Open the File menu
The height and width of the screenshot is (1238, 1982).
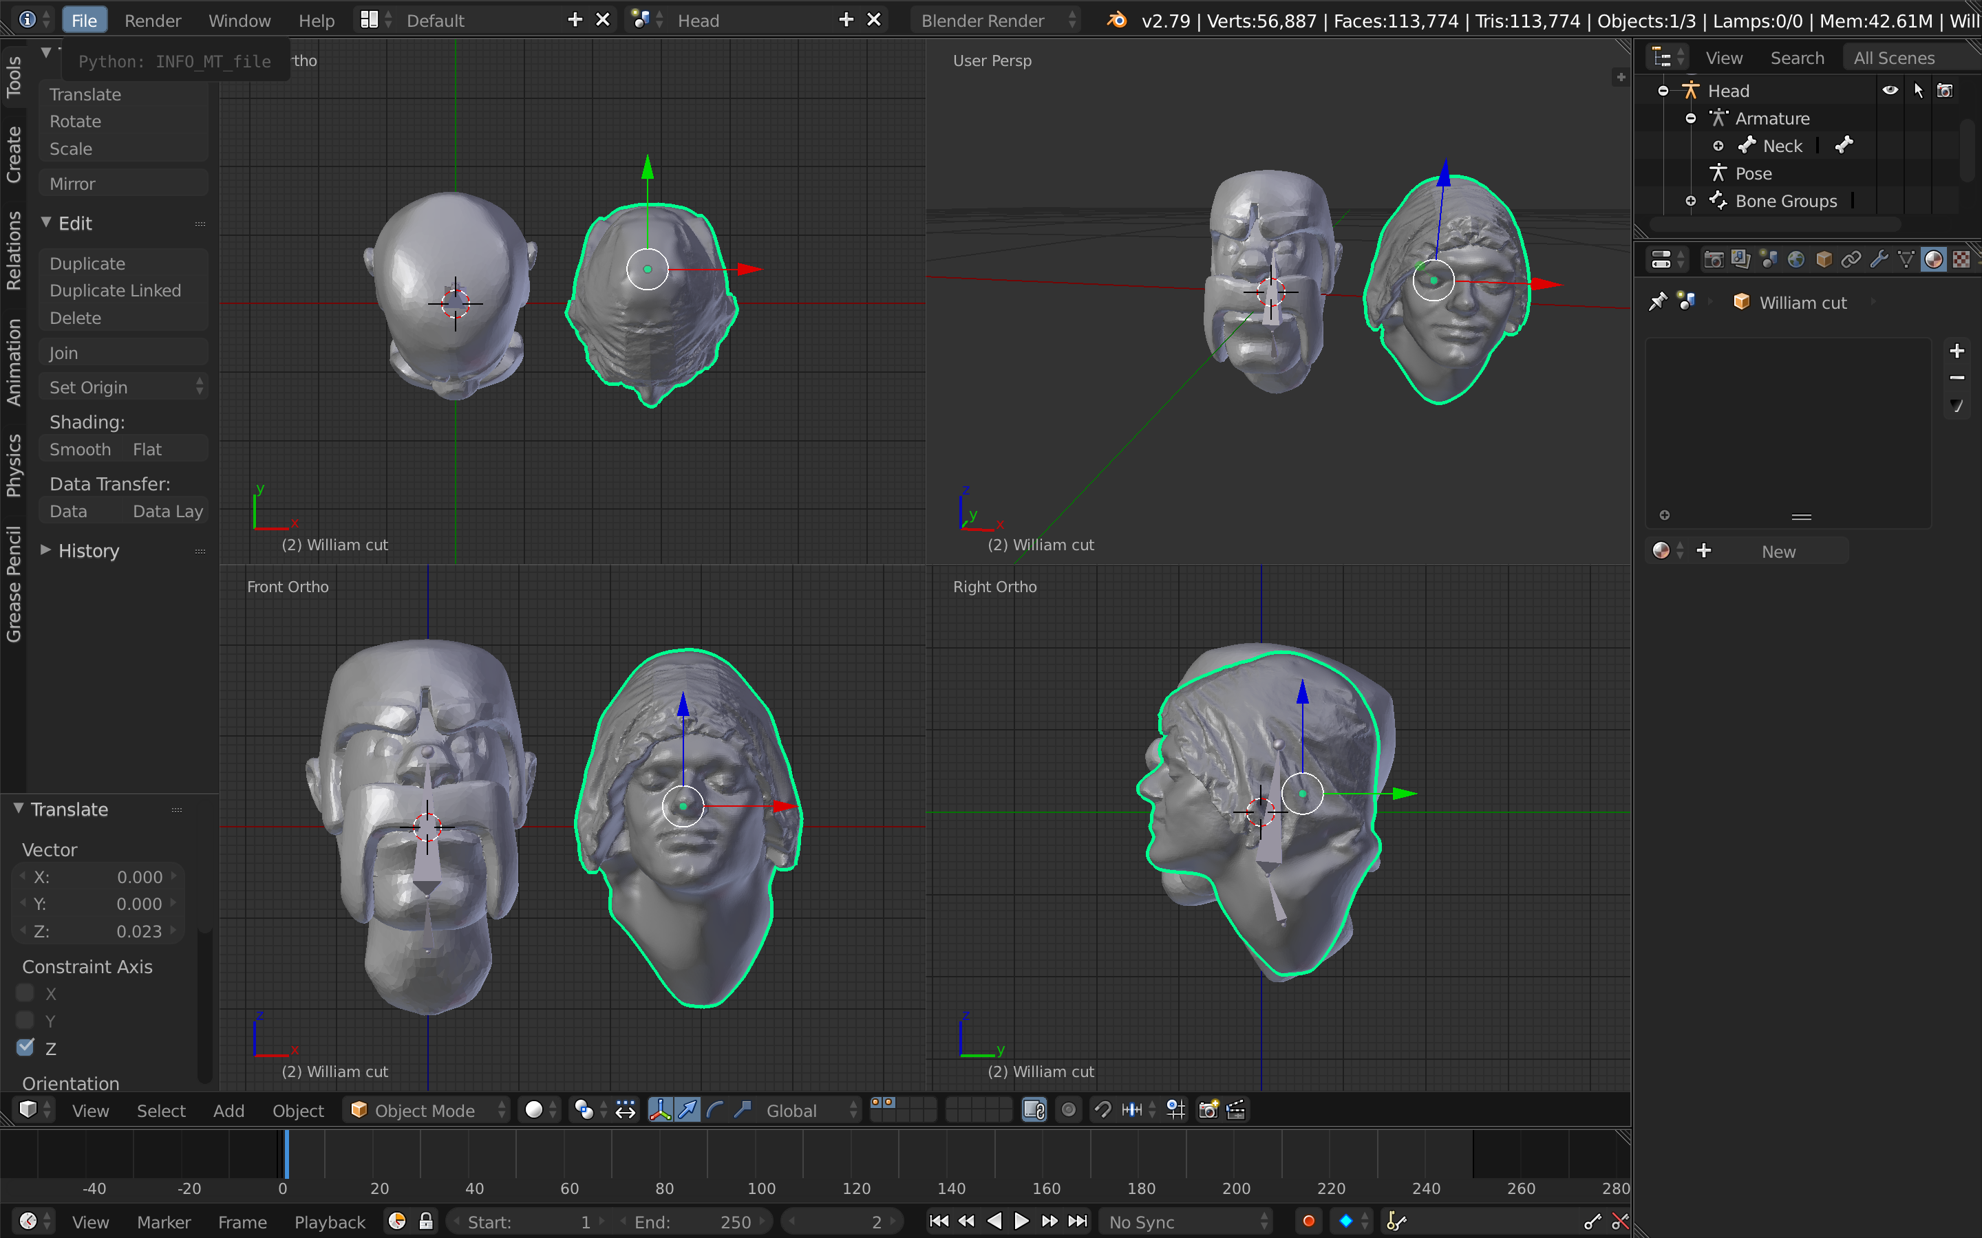pyautogui.click(x=85, y=21)
